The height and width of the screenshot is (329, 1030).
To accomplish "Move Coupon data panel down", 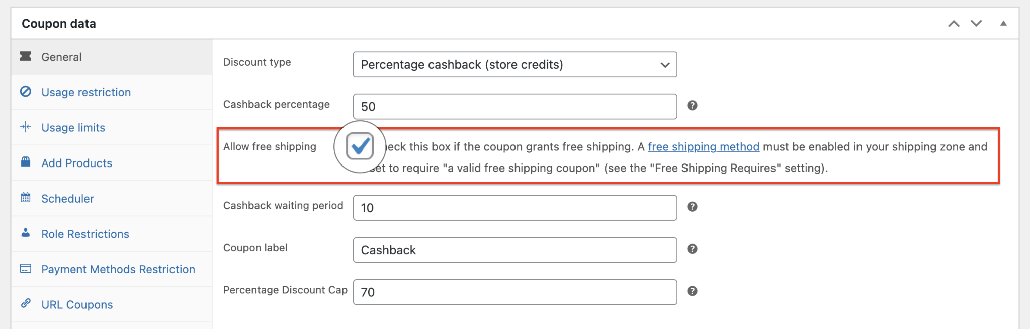I will 976,24.
